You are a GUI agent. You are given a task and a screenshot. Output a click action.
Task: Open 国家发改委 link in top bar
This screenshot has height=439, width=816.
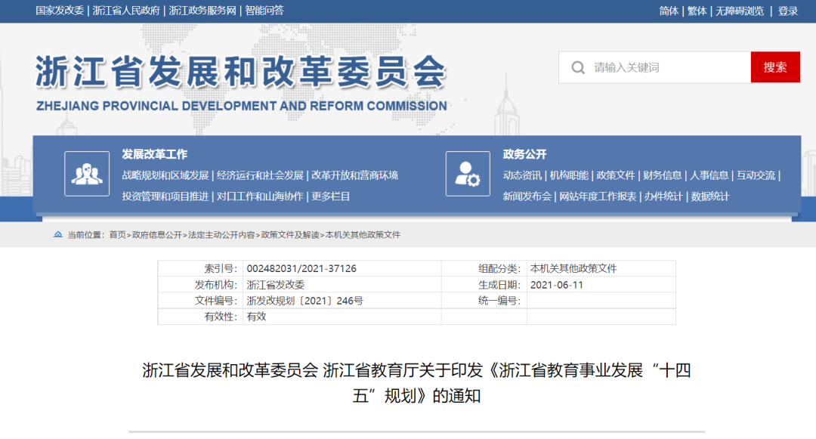(60, 11)
